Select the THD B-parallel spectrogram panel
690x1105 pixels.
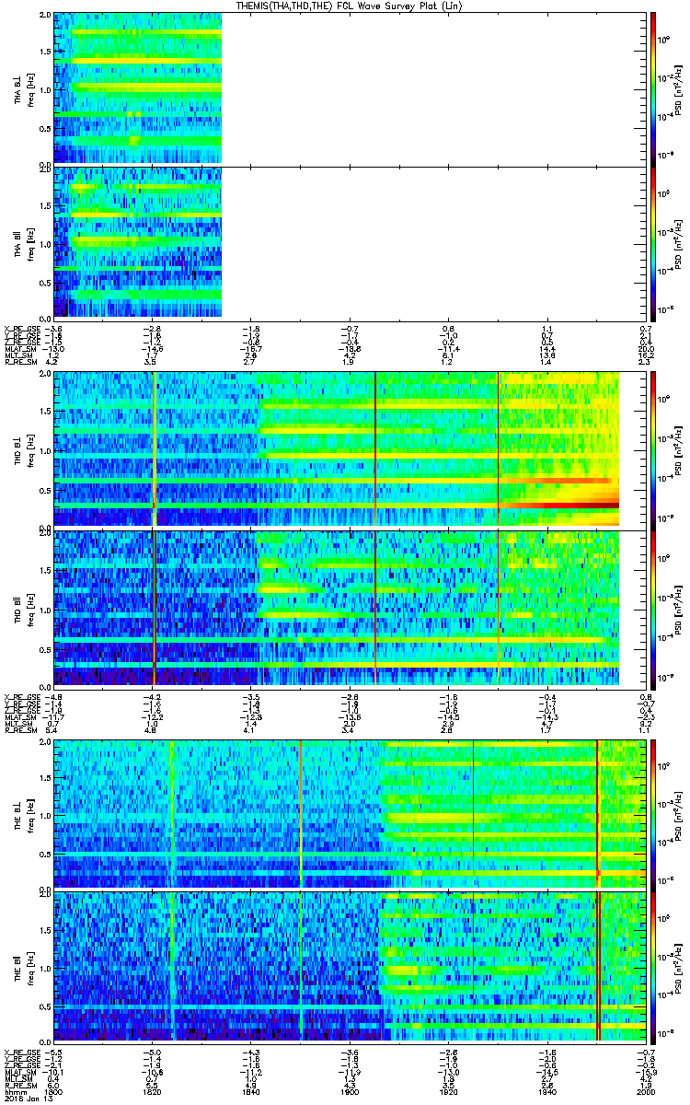pyautogui.click(x=350, y=607)
